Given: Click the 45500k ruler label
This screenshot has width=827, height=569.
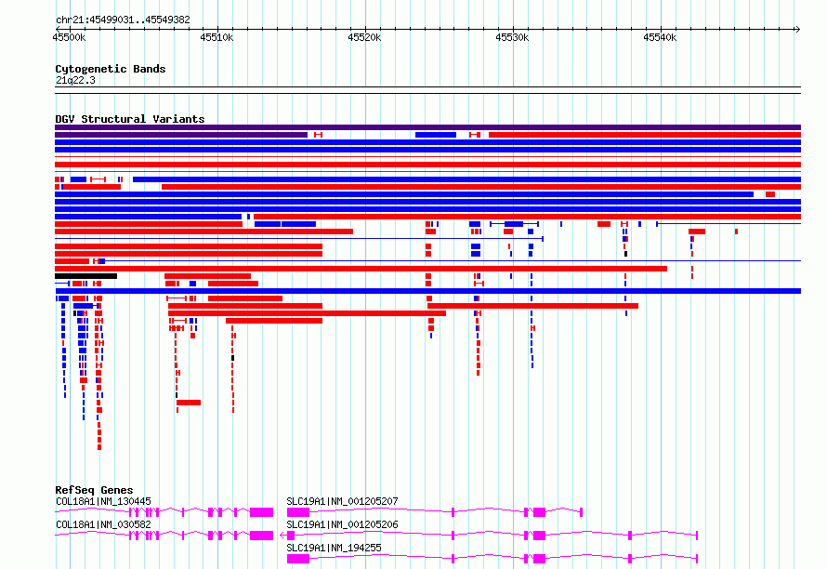Looking at the screenshot, I should (x=69, y=37).
